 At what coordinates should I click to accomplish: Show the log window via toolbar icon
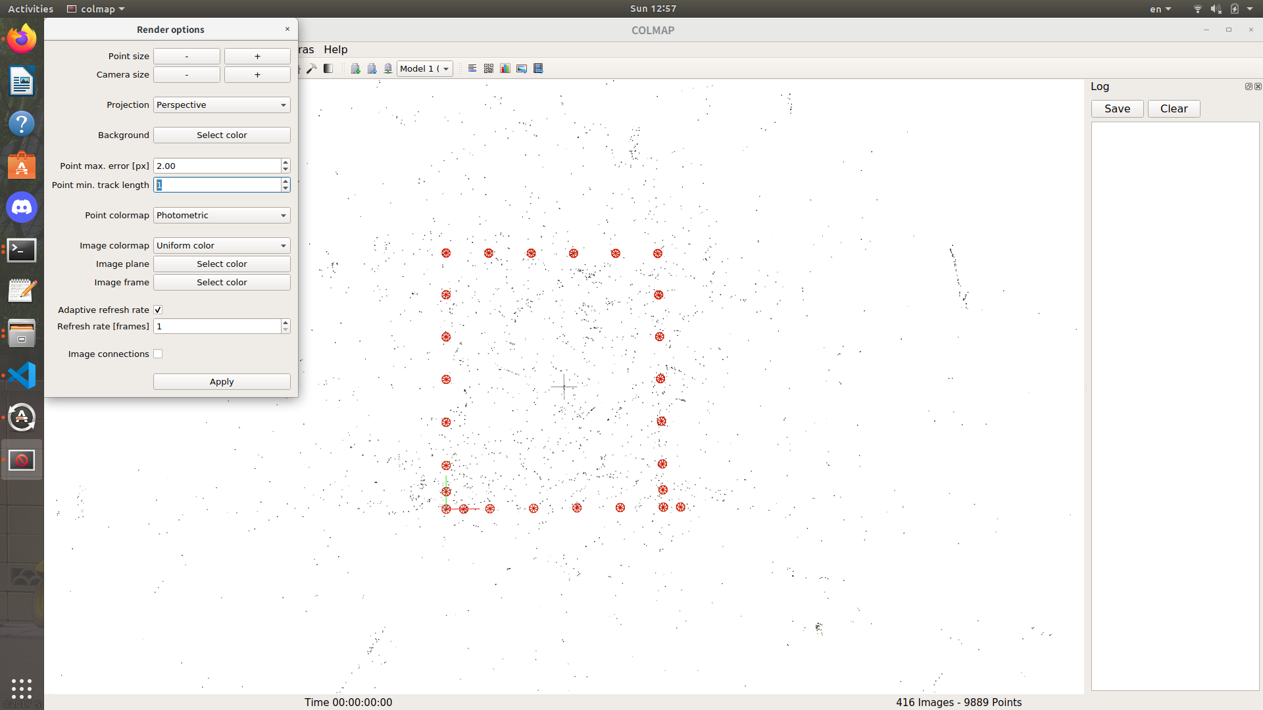pos(472,68)
